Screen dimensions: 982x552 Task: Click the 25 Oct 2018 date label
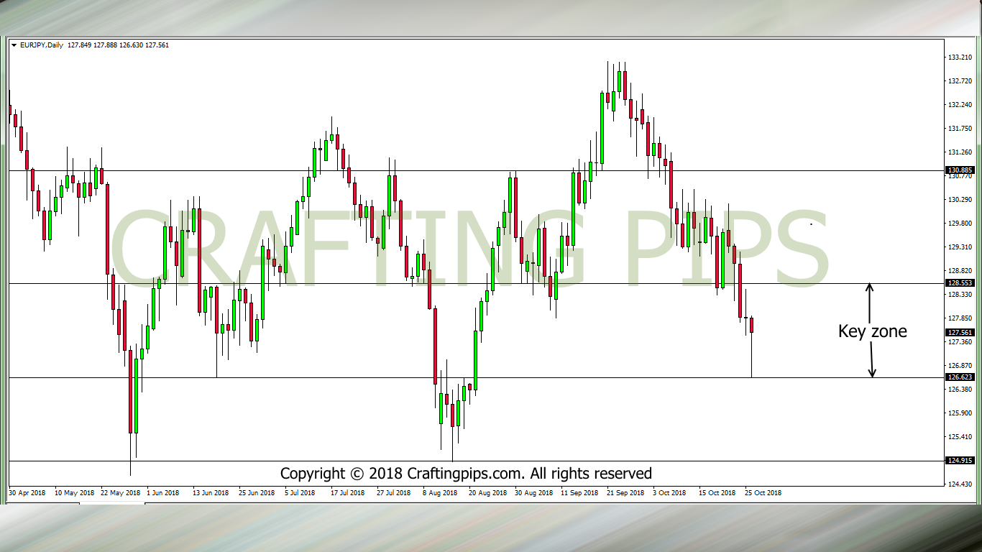[763, 493]
